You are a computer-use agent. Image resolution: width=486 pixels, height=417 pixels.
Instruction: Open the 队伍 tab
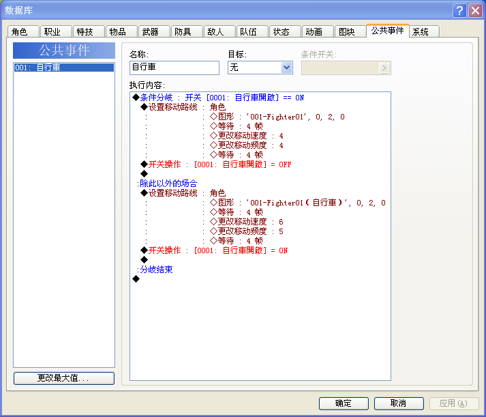tap(252, 31)
